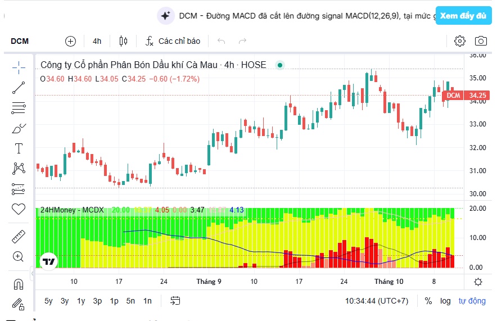Select the crosshair cursor tool
The image size is (497, 321).
point(19,67)
